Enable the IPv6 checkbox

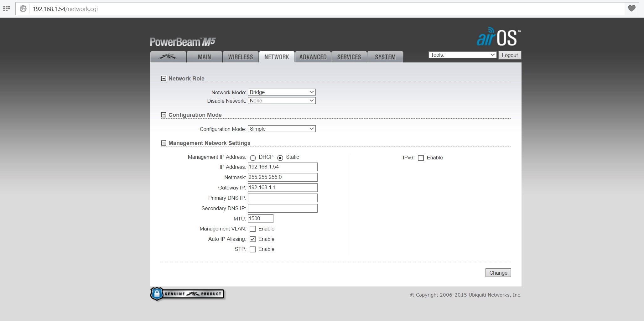421,158
